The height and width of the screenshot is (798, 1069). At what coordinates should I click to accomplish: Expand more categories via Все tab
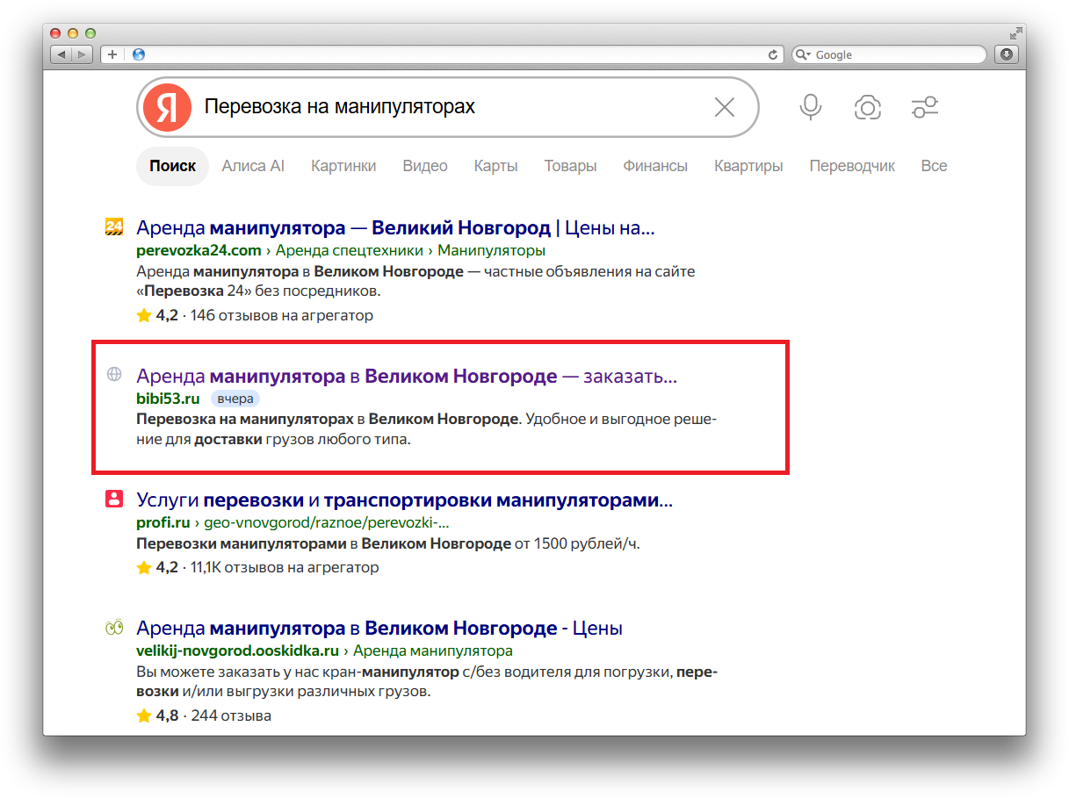point(934,166)
